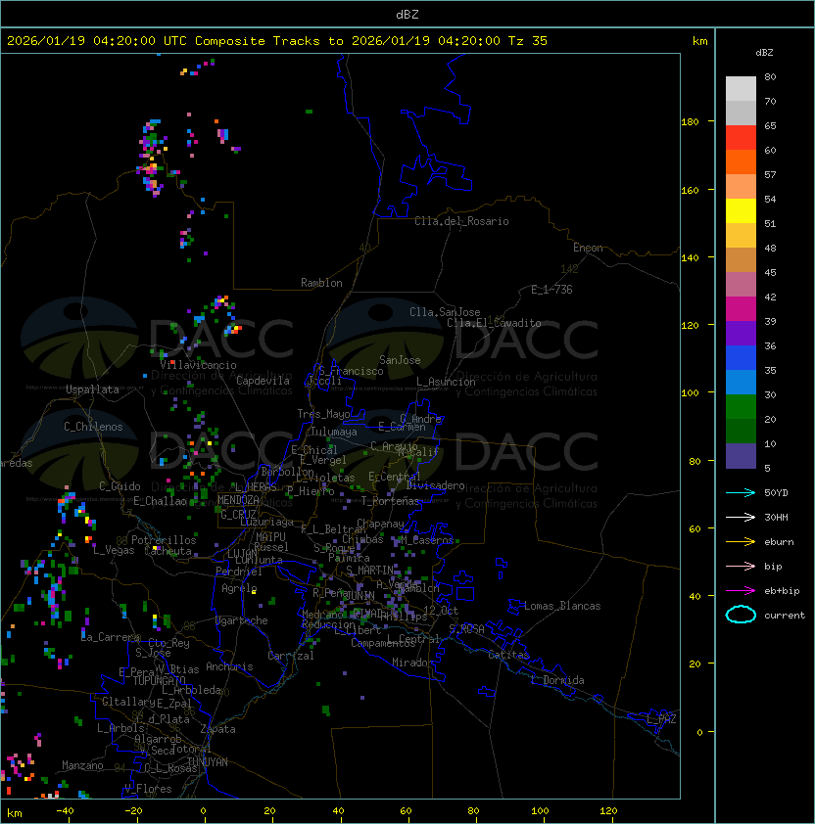815x824 pixels.
Task: Select the light gray swatch below 80
Action: click(x=741, y=89)
